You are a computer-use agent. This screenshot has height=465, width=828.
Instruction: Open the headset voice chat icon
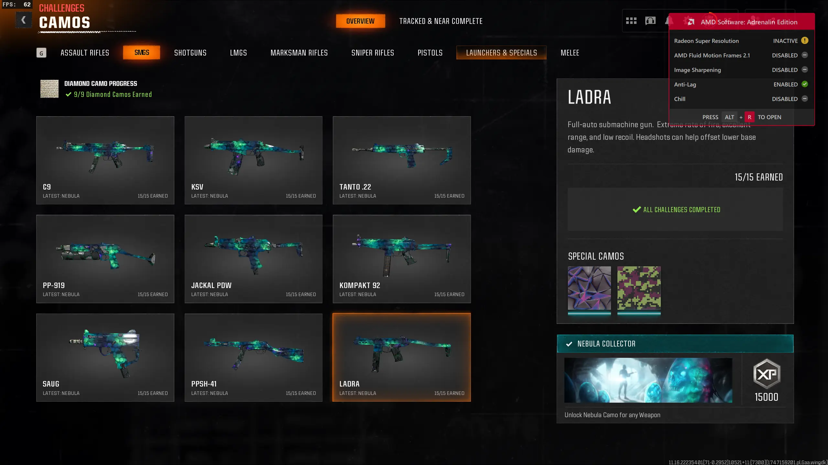click(650, 21)
